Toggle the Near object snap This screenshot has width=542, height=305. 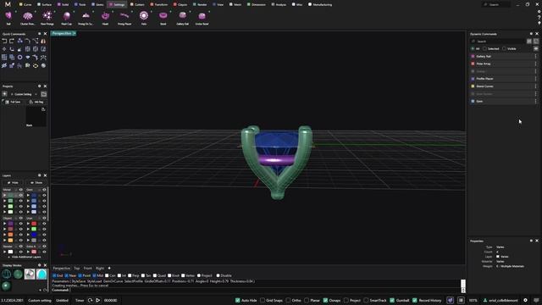[66, 275]
